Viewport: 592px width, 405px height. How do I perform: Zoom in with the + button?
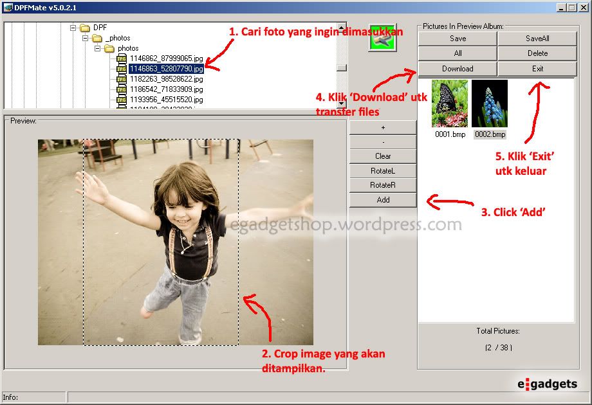(x=383, y=127)
